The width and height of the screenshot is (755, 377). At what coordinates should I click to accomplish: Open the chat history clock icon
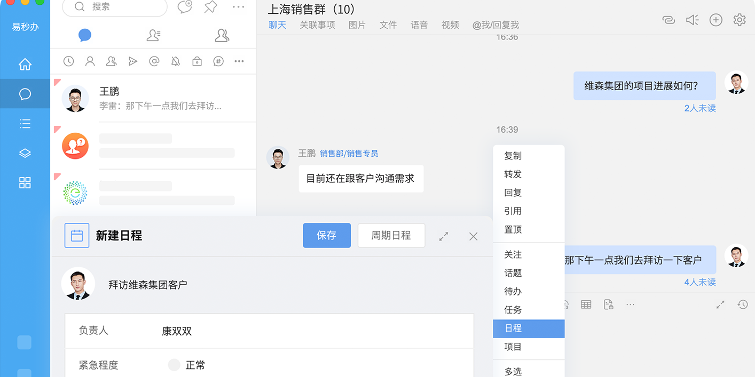(x=742, y=304)
